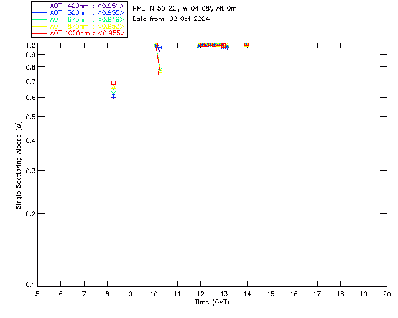
Task: Click the green diamond marker near 8 GMT
Action: (x=113, y=91)
